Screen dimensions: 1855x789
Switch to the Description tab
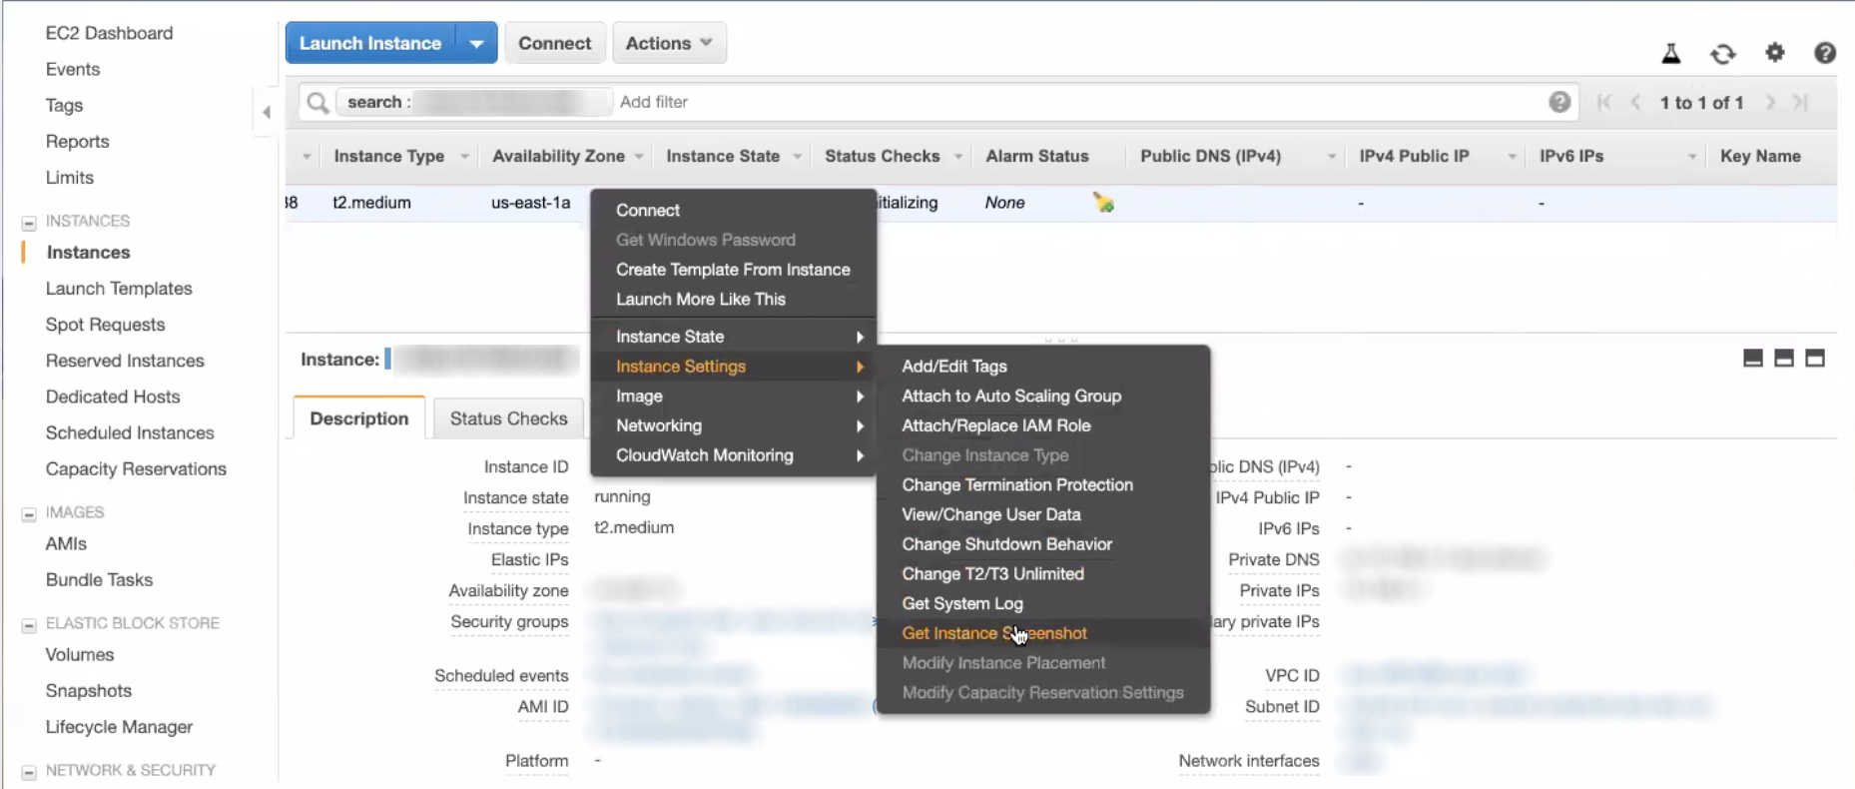pyautogui.click(x=359, y=418)
